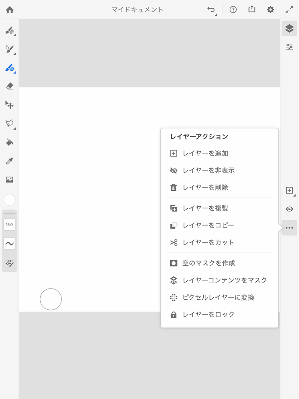
Task: Open the white color swatch
Action: point(10,200)
